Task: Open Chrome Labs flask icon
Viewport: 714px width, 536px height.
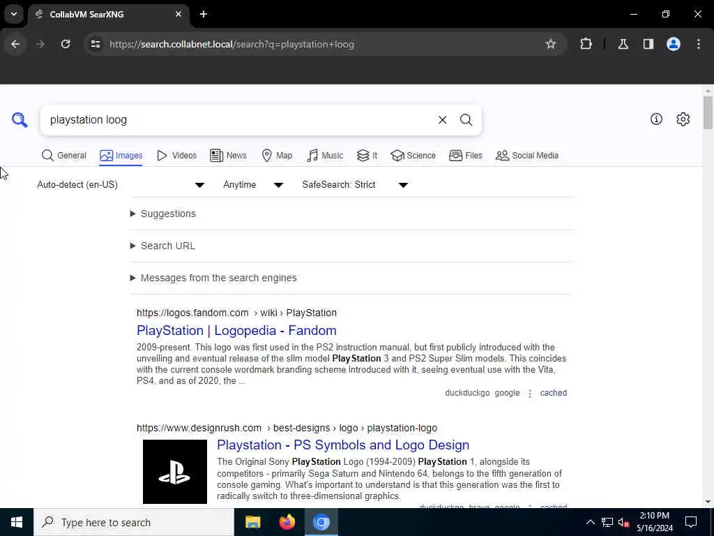Action: pyautogui.click(x=623, y=44)
